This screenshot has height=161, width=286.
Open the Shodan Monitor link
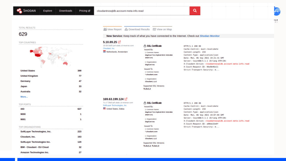tap(209, 36)
